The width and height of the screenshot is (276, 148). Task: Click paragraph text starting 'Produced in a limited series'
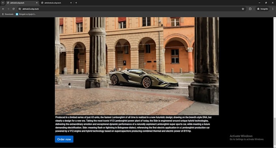click(x=134, y=124)
